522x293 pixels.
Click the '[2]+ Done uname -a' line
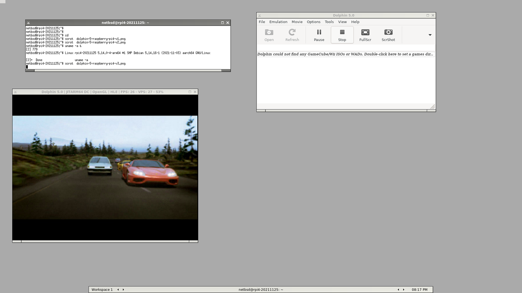tap(57, 60)
